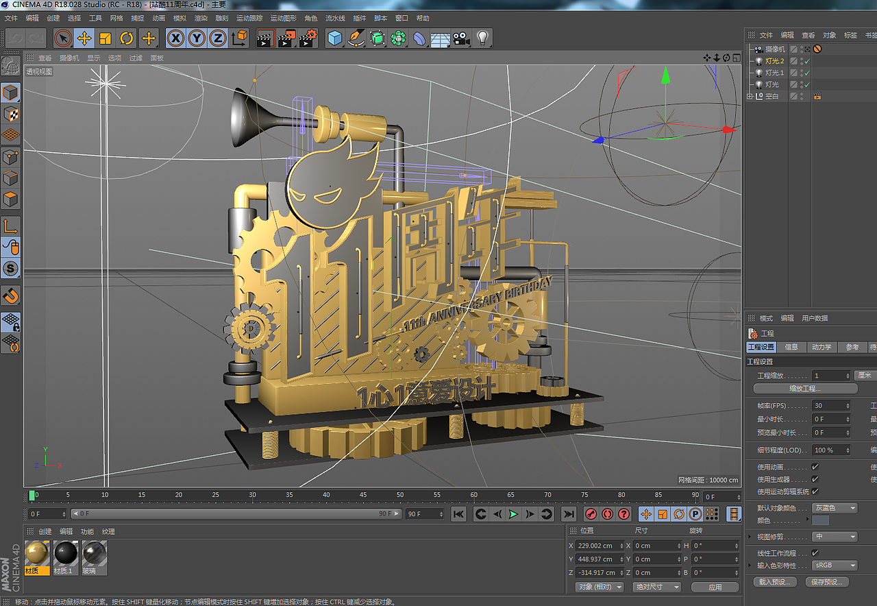Open the 参考 tab in attributes
Viewport: 877px width, 606px height.
tap(852, 348)
